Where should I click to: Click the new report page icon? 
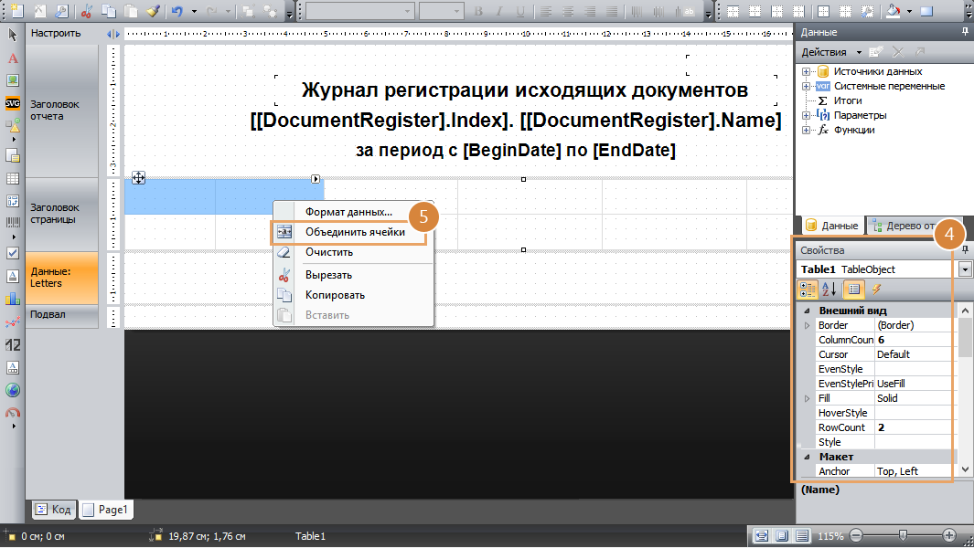[x=16, y=11]
